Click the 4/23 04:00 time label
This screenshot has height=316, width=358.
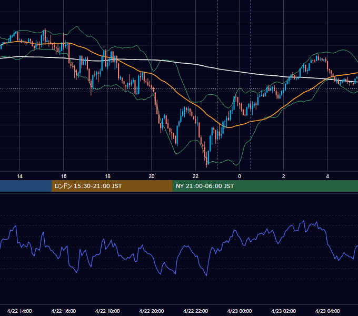327,311
